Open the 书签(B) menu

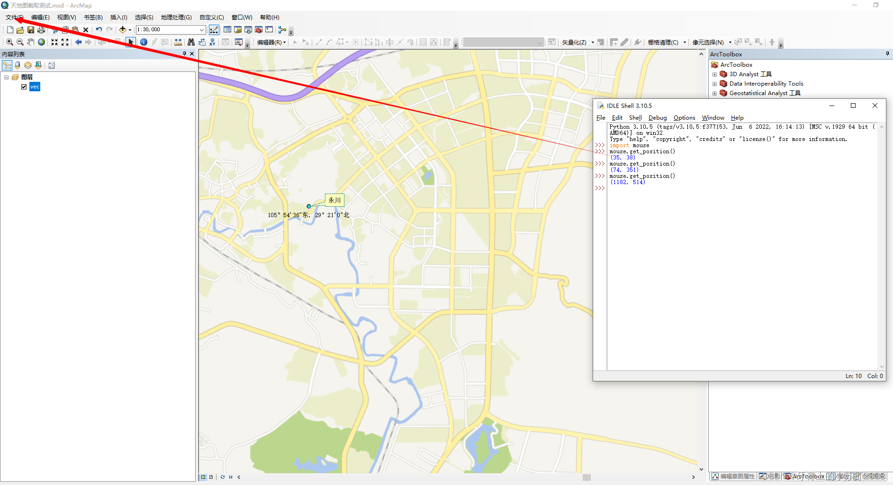93,17
